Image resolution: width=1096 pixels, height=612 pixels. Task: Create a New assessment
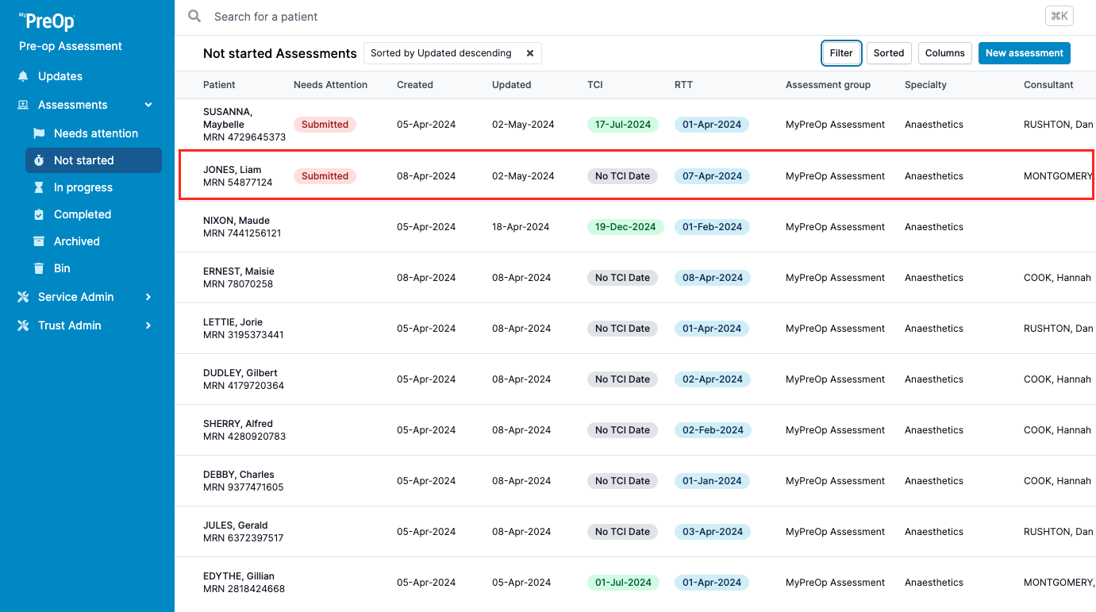(1025, 53)
